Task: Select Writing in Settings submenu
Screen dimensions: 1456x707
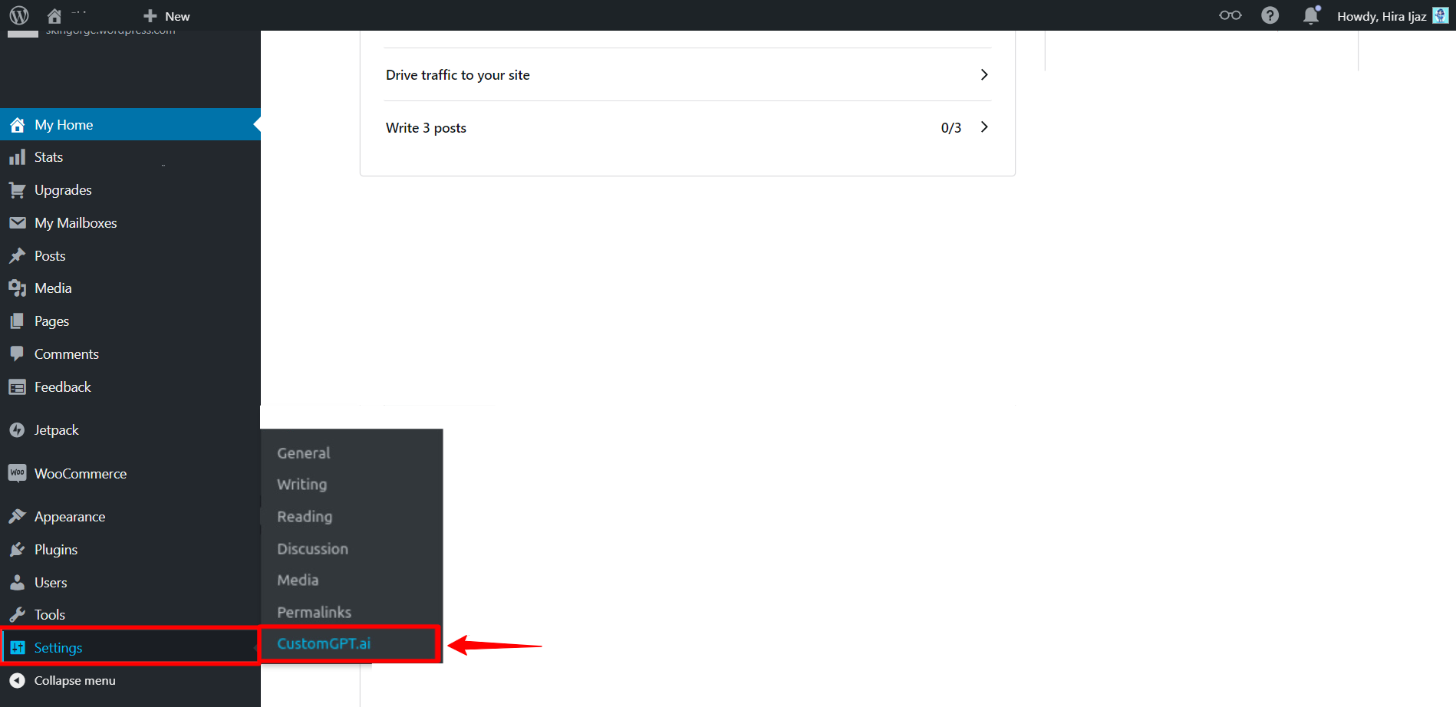Action: [302, 485]
